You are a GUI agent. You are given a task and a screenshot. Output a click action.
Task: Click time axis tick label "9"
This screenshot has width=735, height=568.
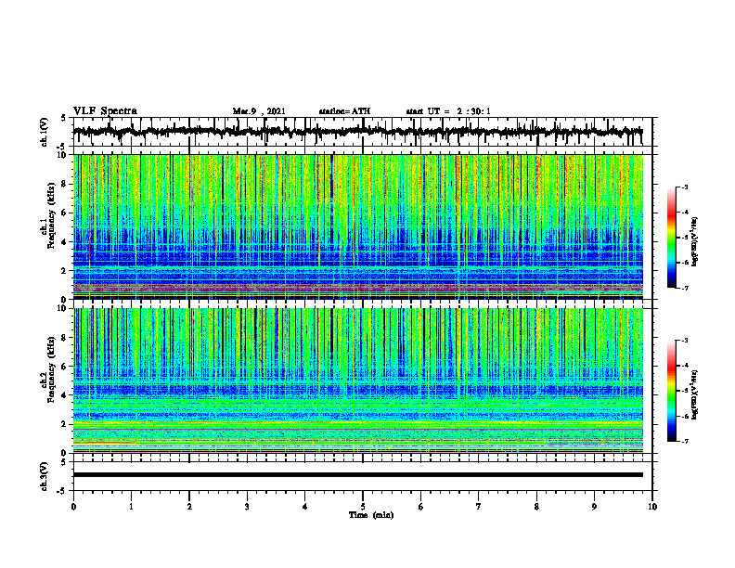[594, 507]
